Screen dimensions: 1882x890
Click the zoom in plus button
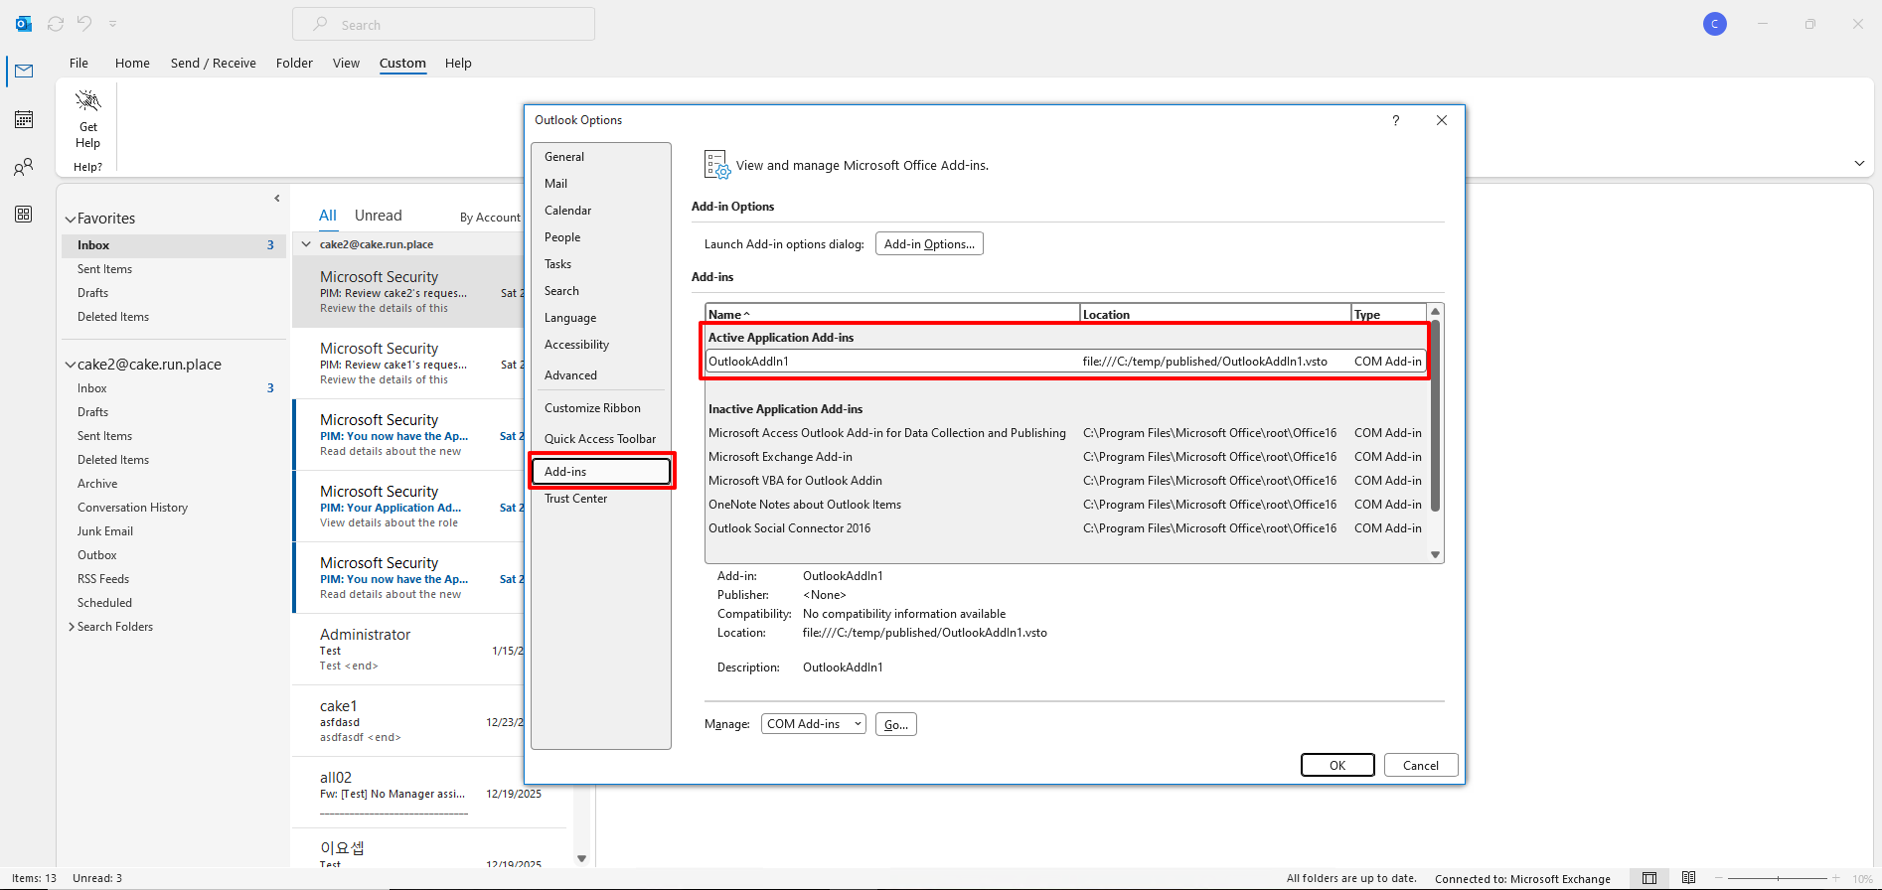[x=1836, y=878]
